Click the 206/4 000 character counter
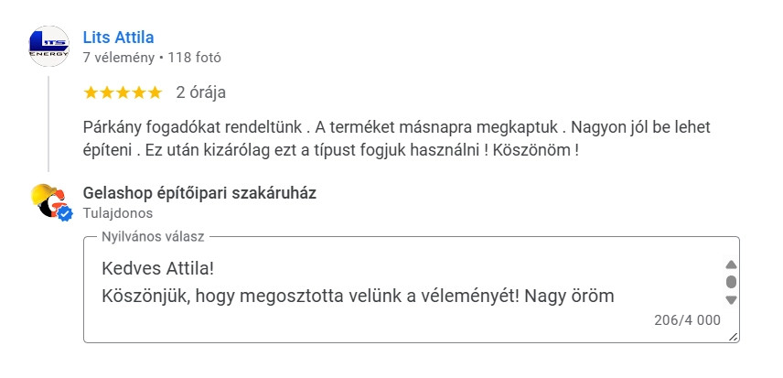 [688, 321]
